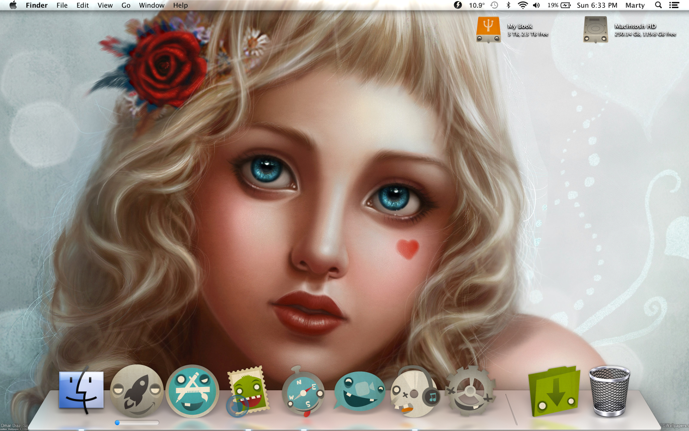Open Spotlight search magnifier

click(x=658, y=5)
